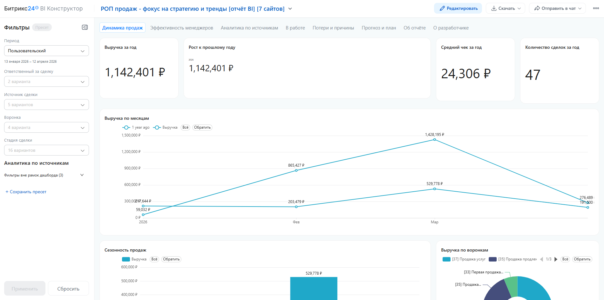Click the plus Save preset link
The height and width of the screenshot is (300, 604).
pos(26,192)
